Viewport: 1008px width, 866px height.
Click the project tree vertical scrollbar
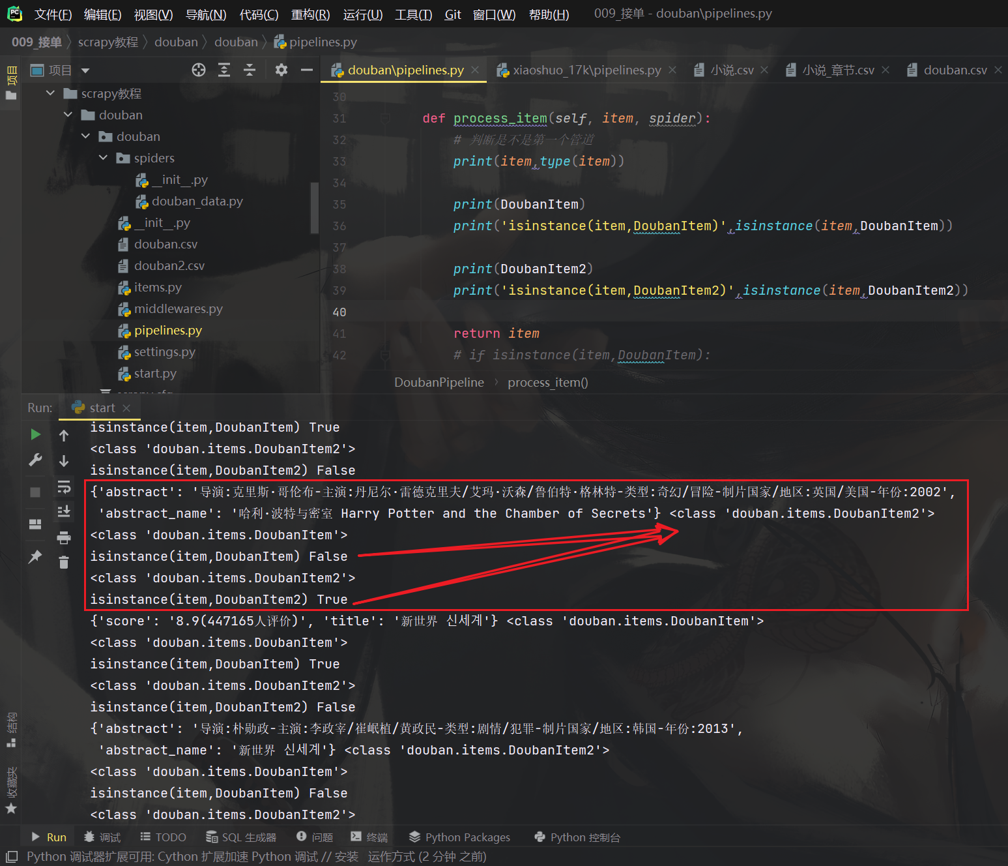point(315,207)
